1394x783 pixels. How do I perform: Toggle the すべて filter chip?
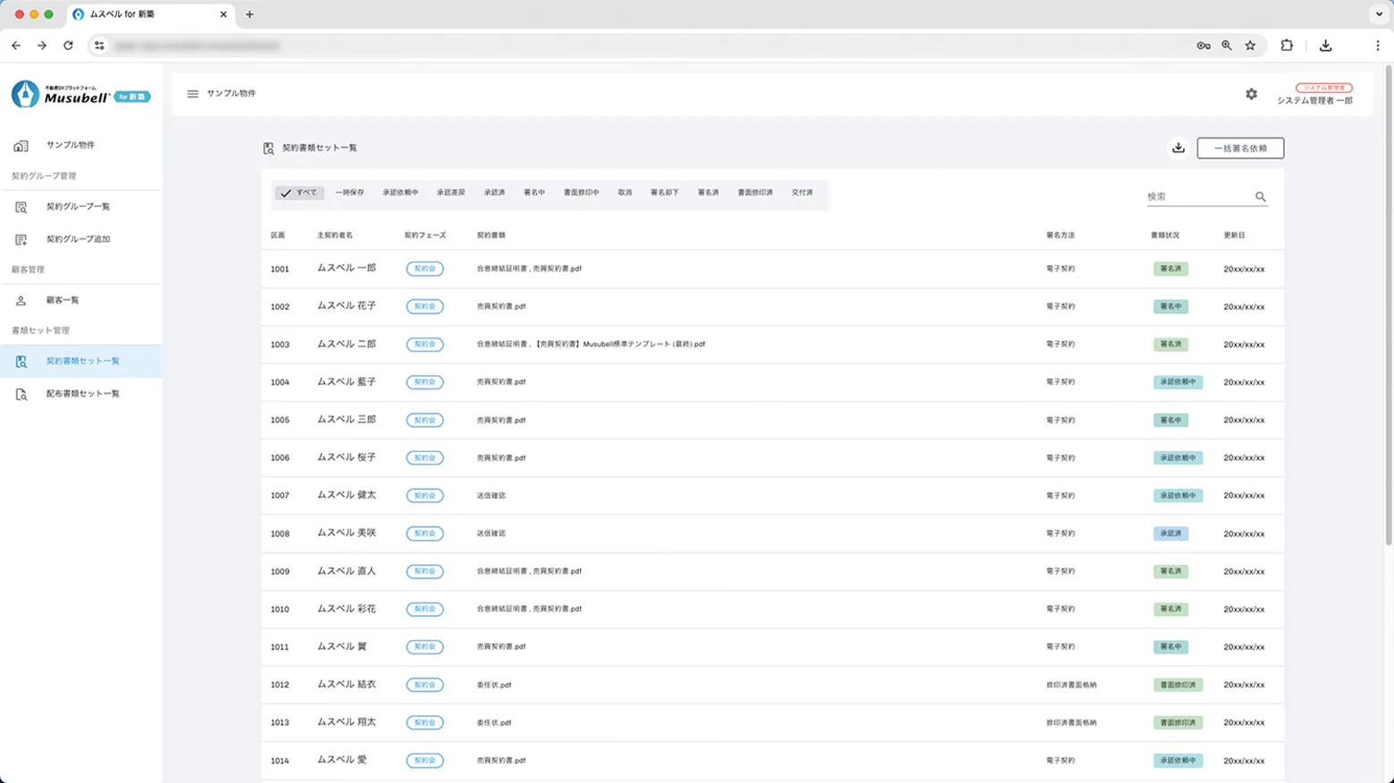298,193
